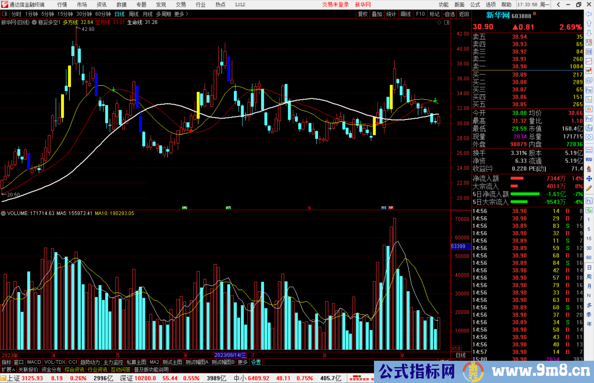
Task: Expand the 更多 periods dropdown in top toolbar
Action: pyautogui.click(x=182, y=14)
